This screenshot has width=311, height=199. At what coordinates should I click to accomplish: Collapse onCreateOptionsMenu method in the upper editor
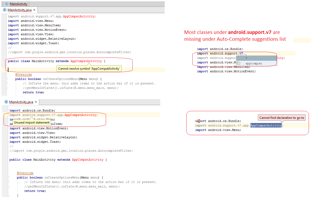click(6, 79)
